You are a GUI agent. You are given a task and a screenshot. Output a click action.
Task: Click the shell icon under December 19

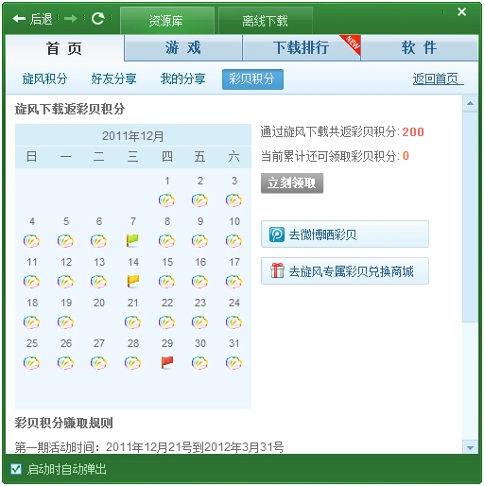tap(65, 322)
